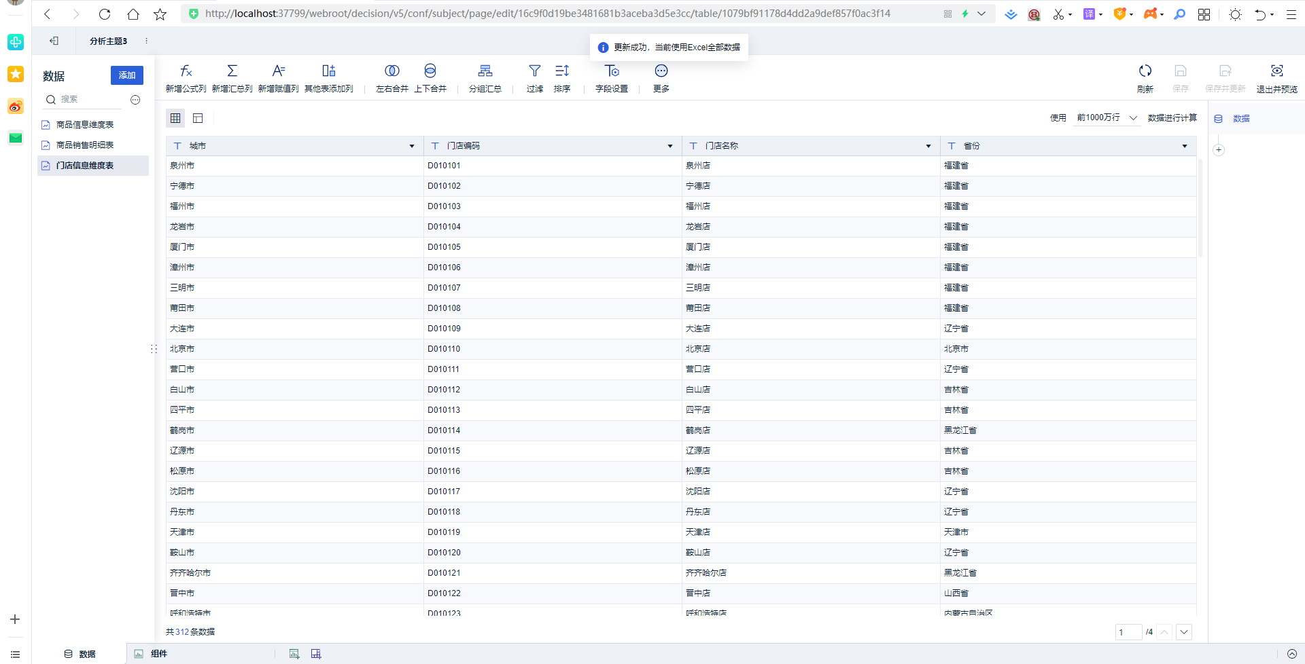Viewport: 1305px width, 664px height.
Task: Click the 添加 button
Action: pos(127,75)
